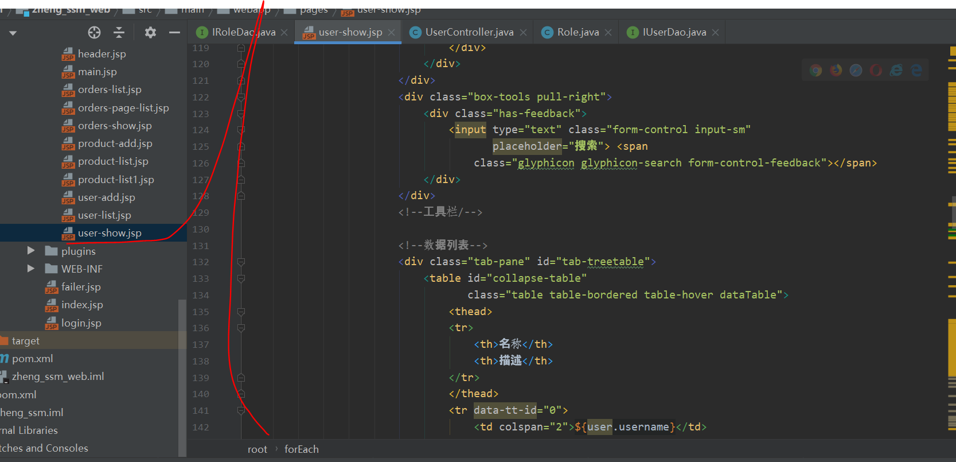Click on user.username expression in code
This screenshot has width=956, height=462.
click(628, 427)
